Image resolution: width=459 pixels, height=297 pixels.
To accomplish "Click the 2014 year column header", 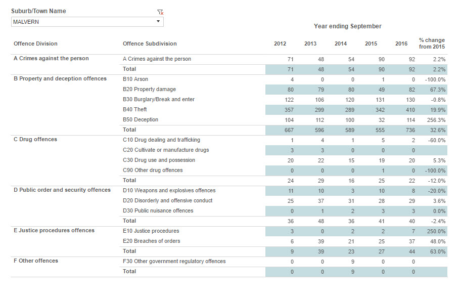I will pos(341,44).
